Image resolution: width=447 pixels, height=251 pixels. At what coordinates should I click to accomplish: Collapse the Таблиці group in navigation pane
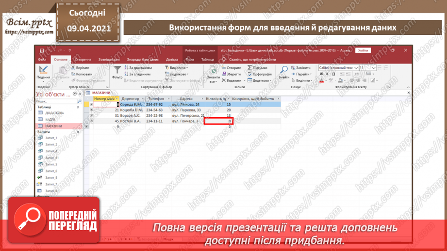(x=78, y=107)
